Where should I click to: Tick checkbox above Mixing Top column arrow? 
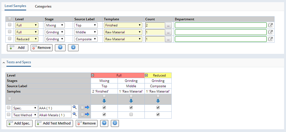(104, 96)
